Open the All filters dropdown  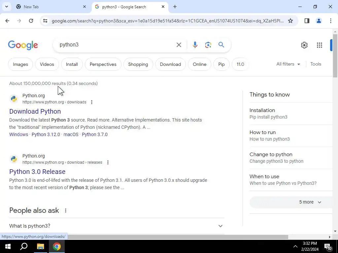pyautogui.click(x=288, y=64)
